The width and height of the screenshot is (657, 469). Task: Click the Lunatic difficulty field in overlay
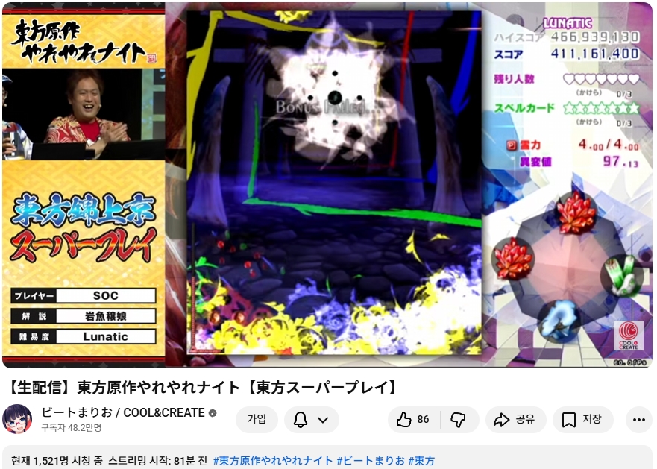(x=106, y=336)
